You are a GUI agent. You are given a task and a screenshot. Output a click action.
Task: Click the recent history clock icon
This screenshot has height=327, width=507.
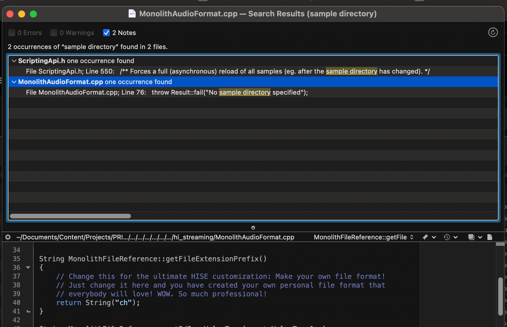tap(447, 237)
